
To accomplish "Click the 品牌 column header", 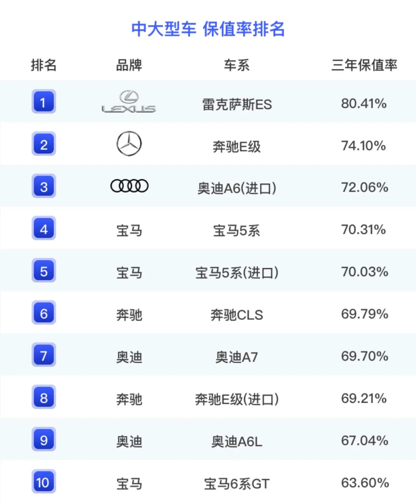I will click(129, 65).
